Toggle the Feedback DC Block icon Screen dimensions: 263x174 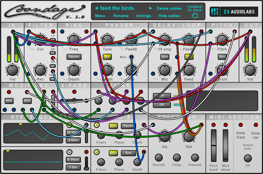point(196,16)
